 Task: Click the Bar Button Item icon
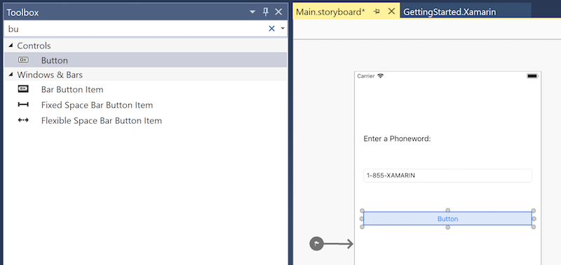pos(23,89)
